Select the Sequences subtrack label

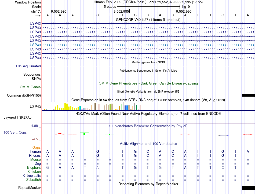(32, 75)
